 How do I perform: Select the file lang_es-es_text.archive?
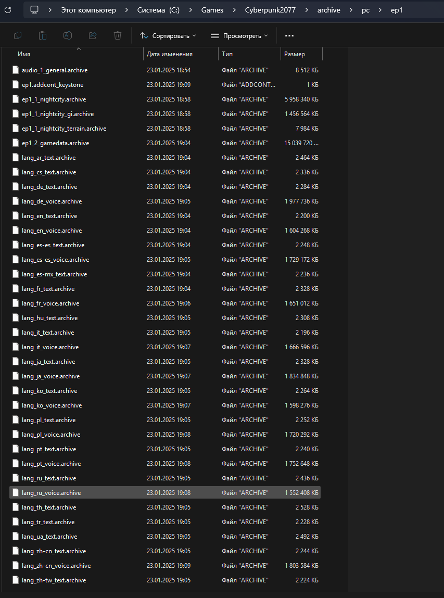(165, 245)
